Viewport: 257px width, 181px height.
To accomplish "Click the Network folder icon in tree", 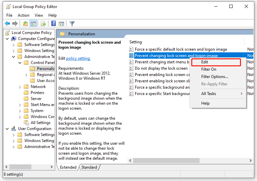I will click(26, 87).
